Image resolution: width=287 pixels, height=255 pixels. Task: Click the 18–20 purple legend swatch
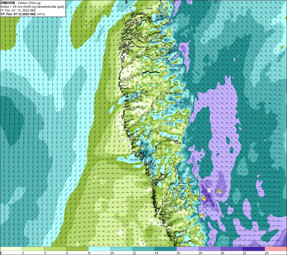click(x=210, y=249)
